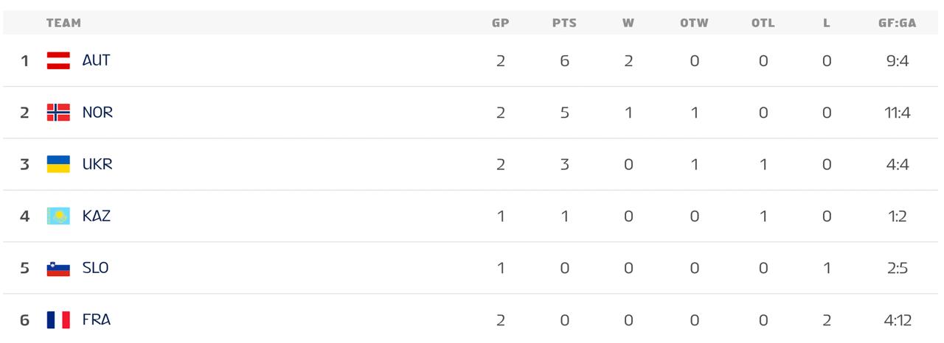The image size is (944, 343).
Task: Click the Norway flag icon
Action: point(58,113)
